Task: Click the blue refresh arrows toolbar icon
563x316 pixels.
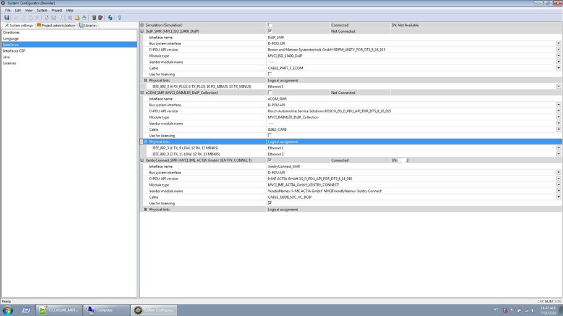Action: click(110, 17)
